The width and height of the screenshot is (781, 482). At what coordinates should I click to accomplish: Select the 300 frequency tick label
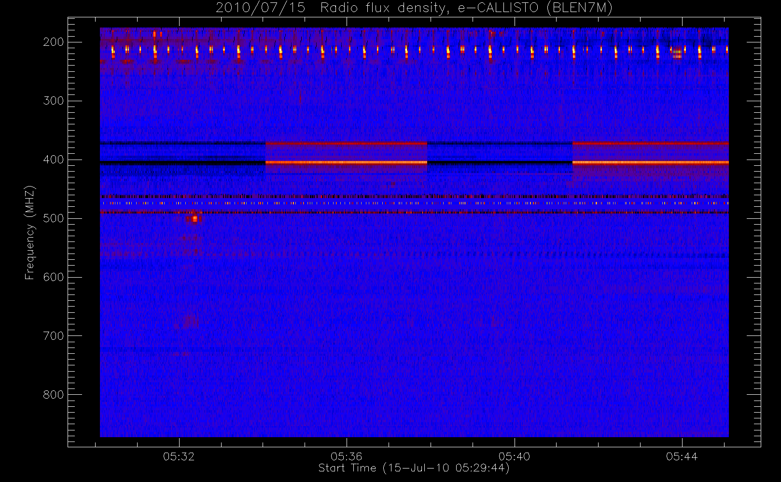pos(54,101)
